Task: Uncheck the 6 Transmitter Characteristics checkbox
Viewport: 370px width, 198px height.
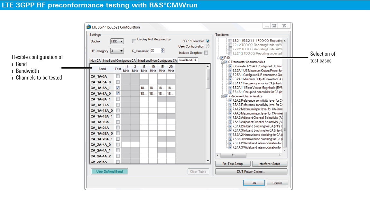Action: click(x=226, y=62)
